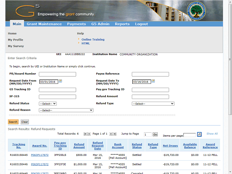Go to first page of results
This screenshot has width=232, height=174.
[85, 134]
